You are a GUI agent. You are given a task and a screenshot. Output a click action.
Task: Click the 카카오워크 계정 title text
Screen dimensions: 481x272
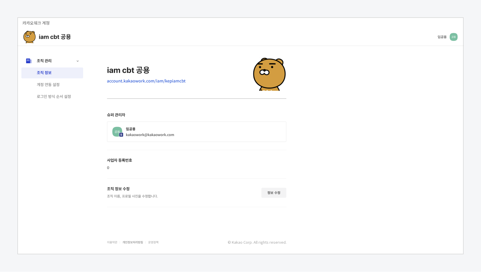[x=36, y=23]
